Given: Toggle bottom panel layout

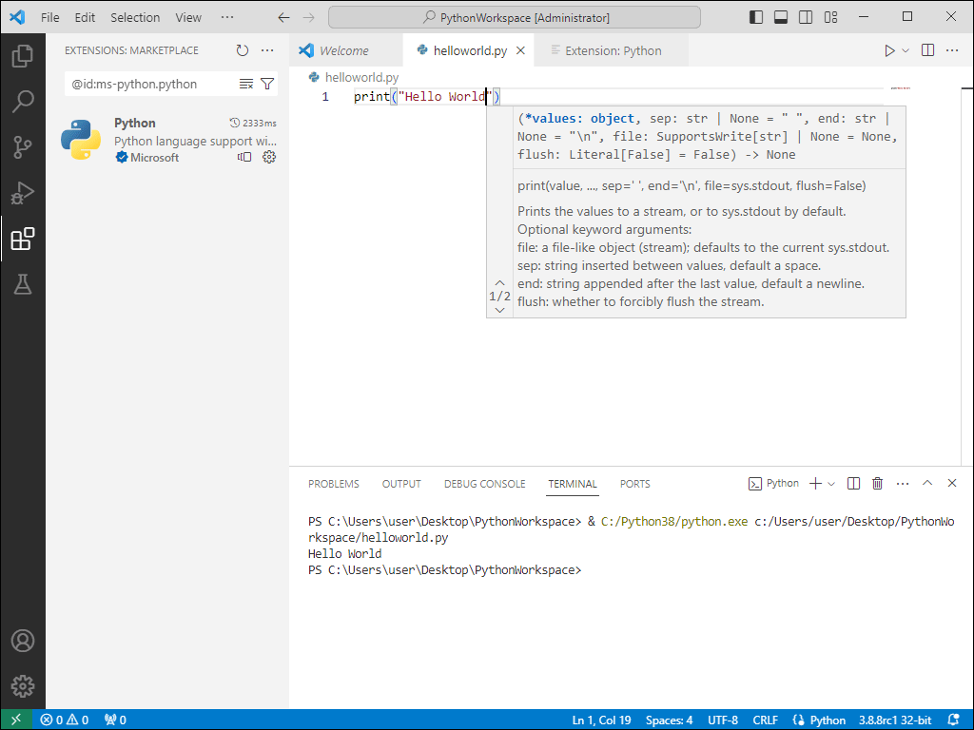Looking at the screenshot, I should 781,17.
